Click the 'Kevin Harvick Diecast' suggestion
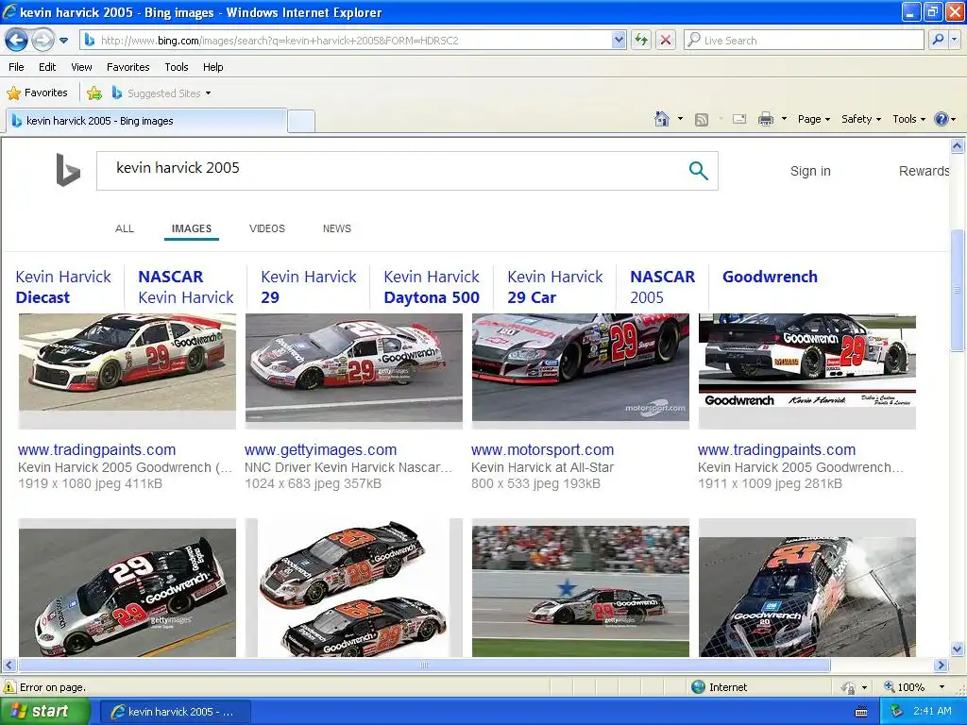Screen dimensions: 967x725 coord(63,287)
